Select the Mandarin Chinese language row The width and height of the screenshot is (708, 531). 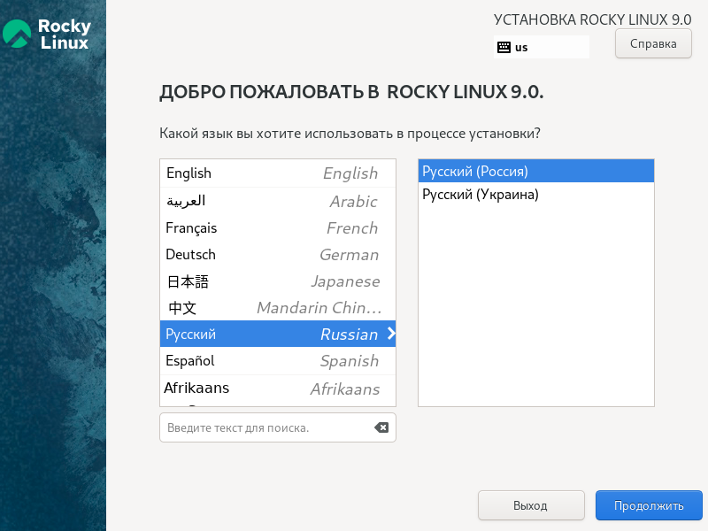[278, 307]
